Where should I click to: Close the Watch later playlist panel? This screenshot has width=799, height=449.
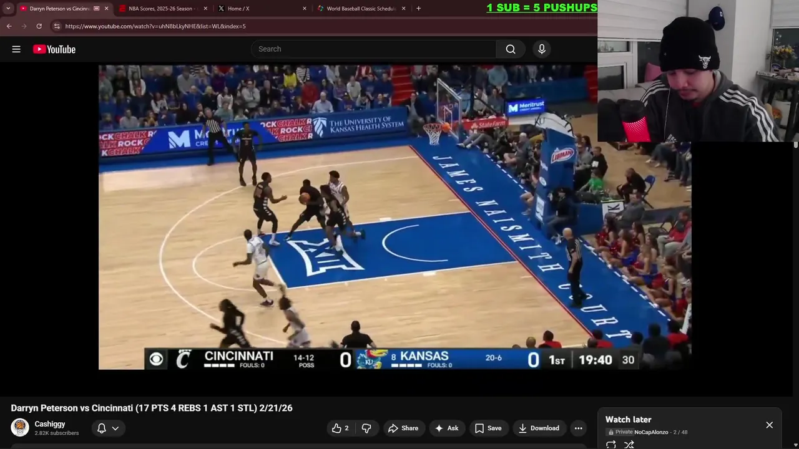tap(770, 425)
